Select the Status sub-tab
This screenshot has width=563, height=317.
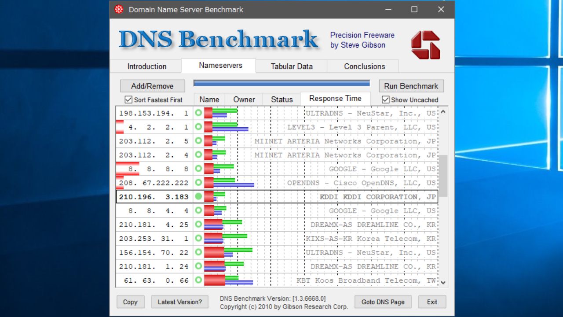point(282,100)
